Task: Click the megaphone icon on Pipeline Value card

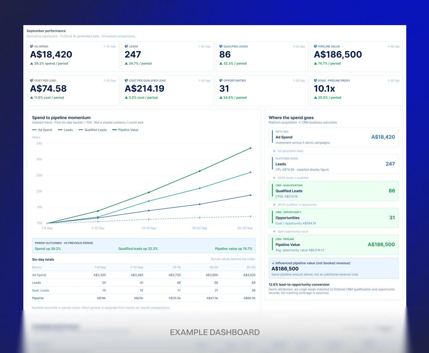Action: [x=315, y=46]
